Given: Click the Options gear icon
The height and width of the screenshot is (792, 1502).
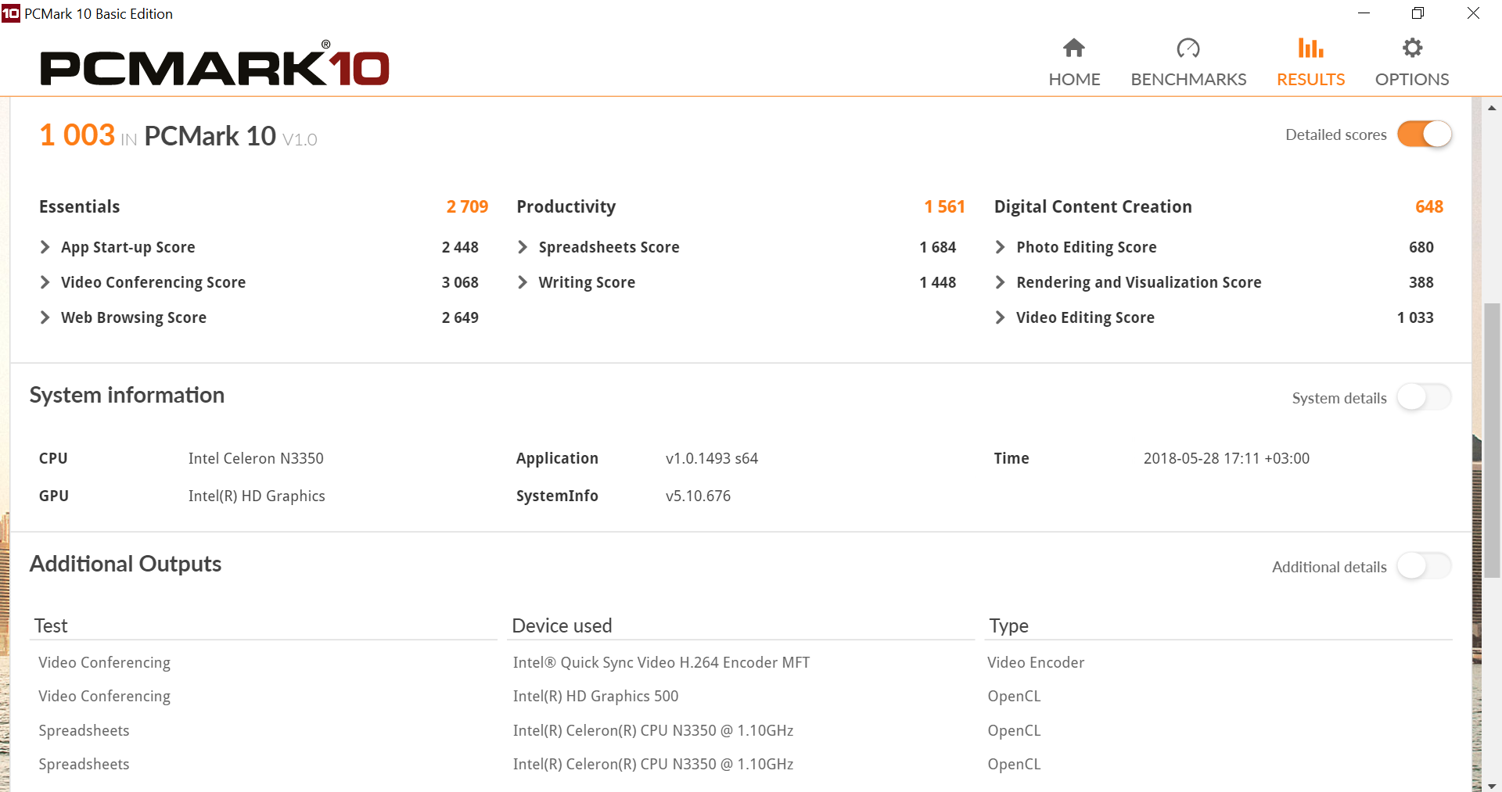Looking at the screenshot, I should coord(1412,48).
